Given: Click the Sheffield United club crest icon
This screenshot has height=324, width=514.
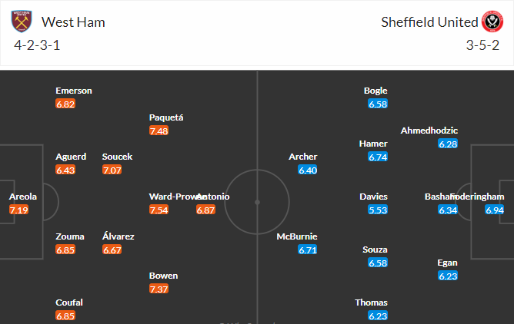Looking at the screenshot, I should (x=492, y=21).
